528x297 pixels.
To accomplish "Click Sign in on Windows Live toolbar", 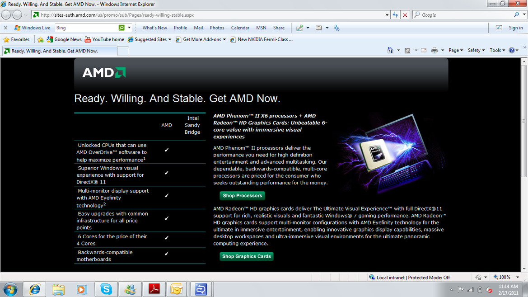I will 515,28.
